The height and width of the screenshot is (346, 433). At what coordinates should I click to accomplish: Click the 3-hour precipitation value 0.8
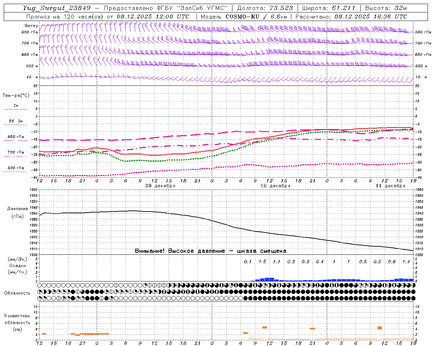click(392, 262)
